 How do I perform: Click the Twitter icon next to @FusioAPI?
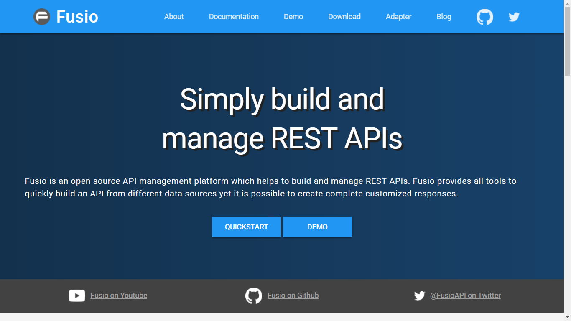point(419,296)
